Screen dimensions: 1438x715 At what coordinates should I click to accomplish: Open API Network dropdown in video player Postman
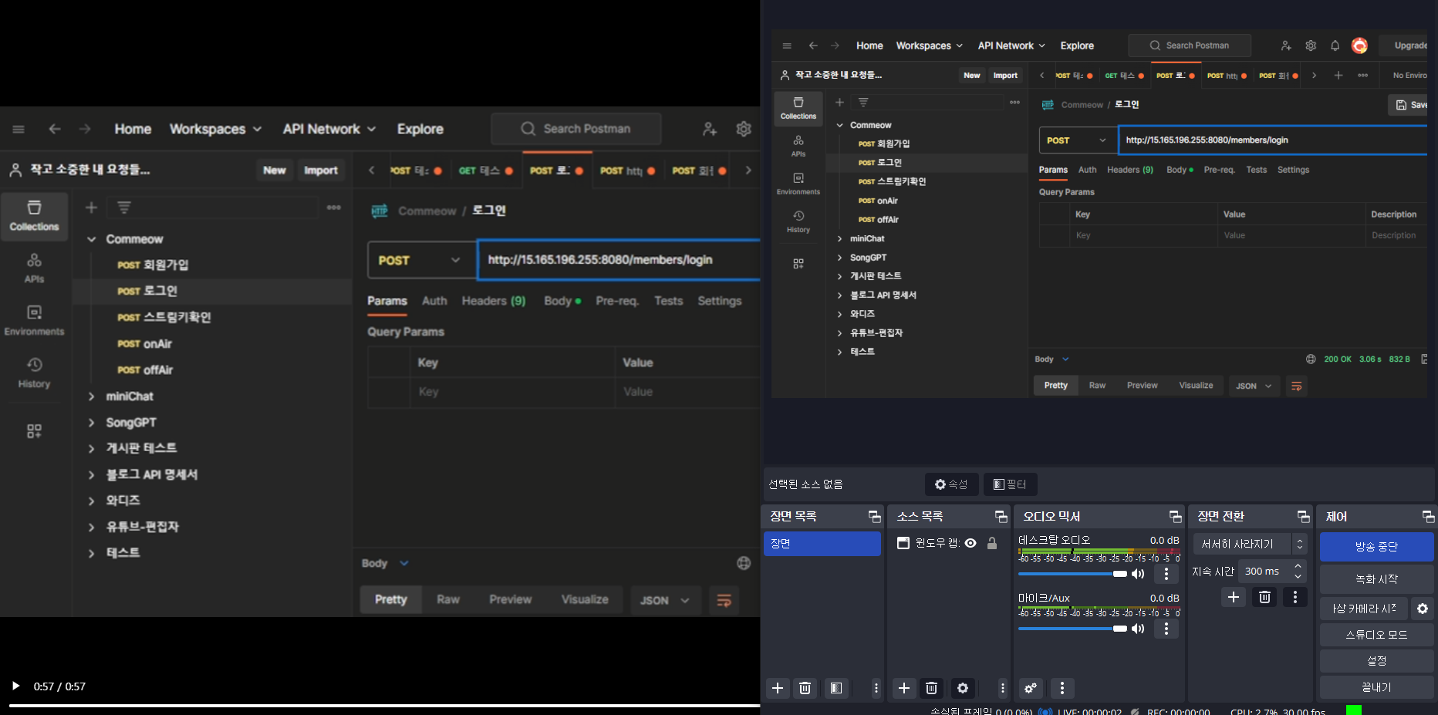[x=329, y=129]
